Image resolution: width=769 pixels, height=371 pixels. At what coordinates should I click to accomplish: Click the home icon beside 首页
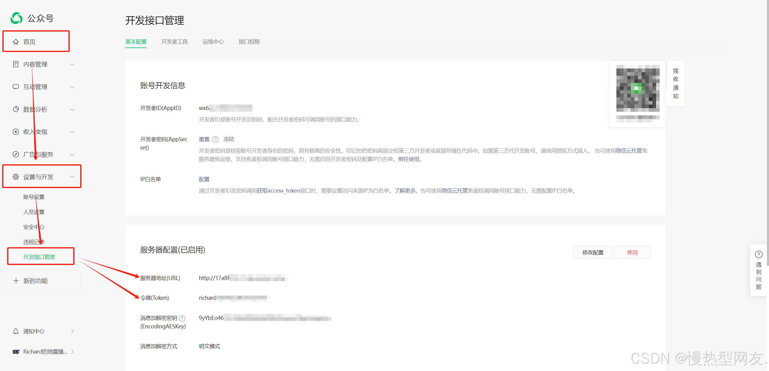(16, 42)
